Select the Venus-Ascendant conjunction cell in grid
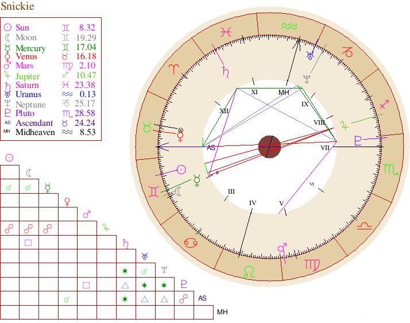 [x=68, y=299]
